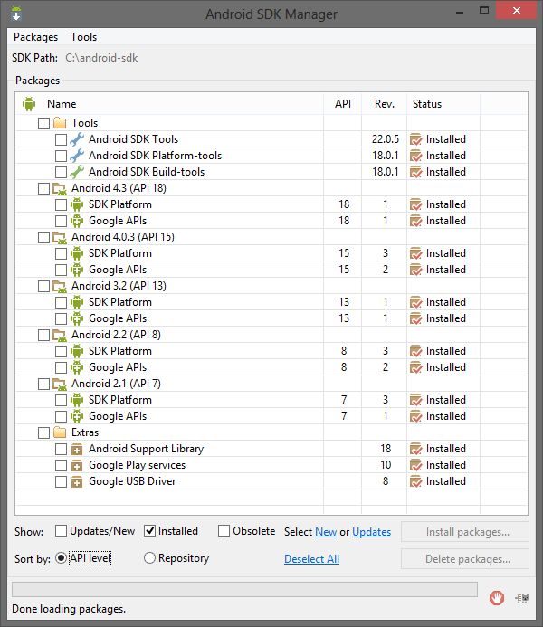This screenshot has height=627, width=543.
Task: Click the loading progress bar
Action: pos(243,590)
